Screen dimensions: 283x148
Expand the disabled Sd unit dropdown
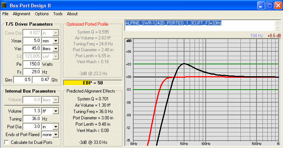click(x=56, y=56)
